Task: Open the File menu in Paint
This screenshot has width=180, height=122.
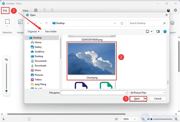Action: [5, 11]
